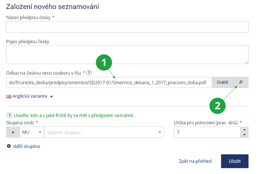Image resolution: width=279 pixels, height=174 pixels.
Task: Focus the 'Název předpisu česky' field
Action: 127,27
